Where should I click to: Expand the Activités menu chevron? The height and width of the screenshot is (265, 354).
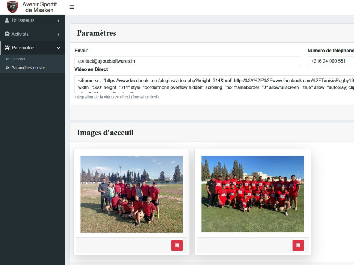58,35
